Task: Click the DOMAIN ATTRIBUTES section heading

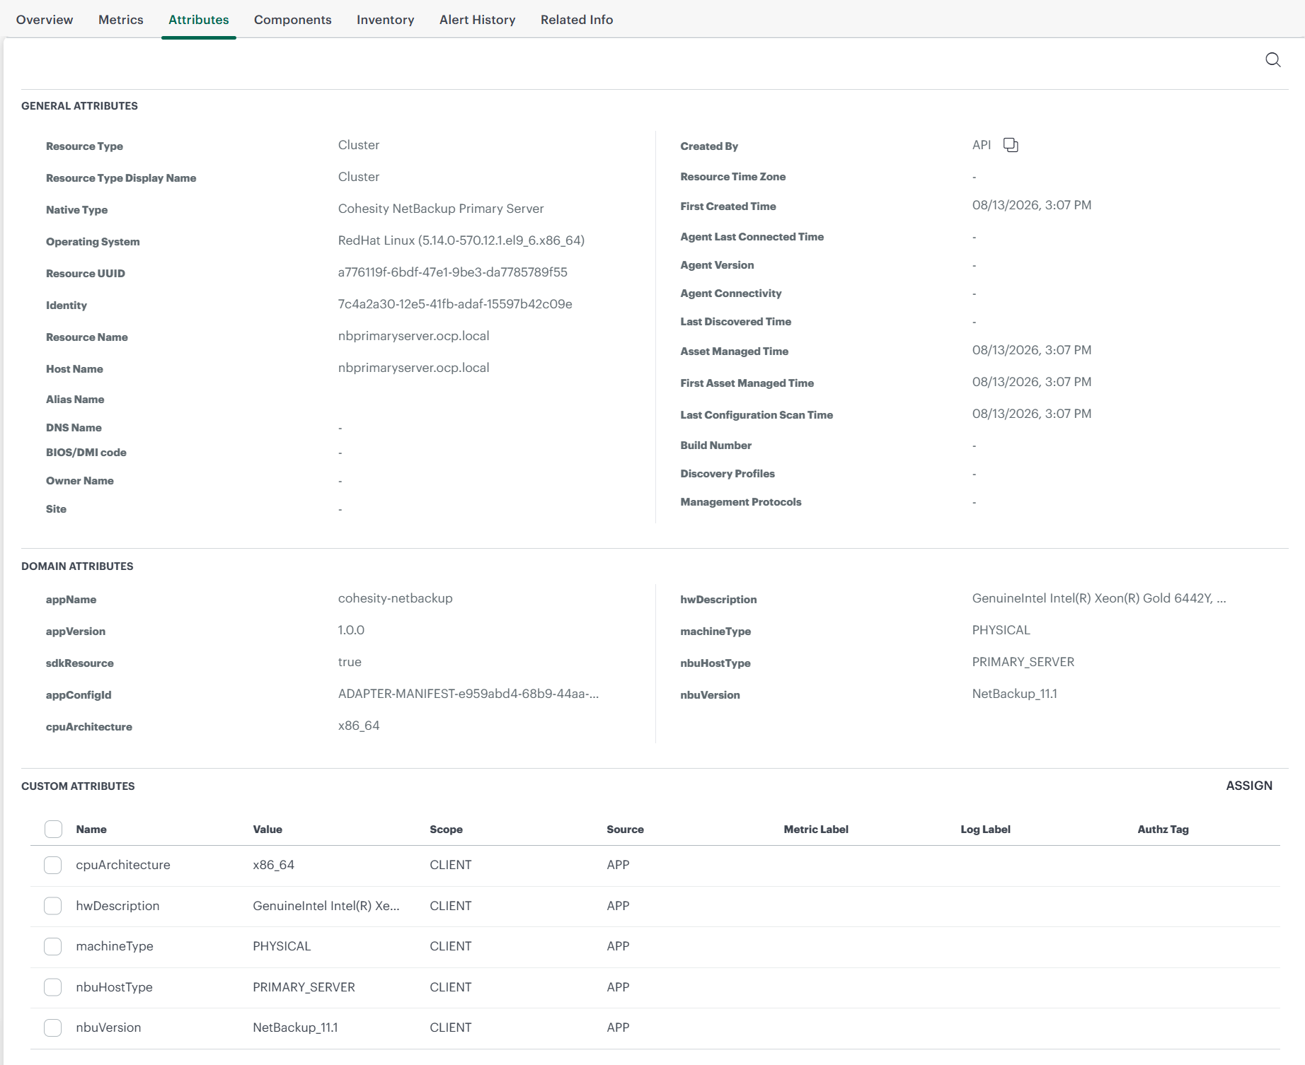Action: (x=77, y=566)
